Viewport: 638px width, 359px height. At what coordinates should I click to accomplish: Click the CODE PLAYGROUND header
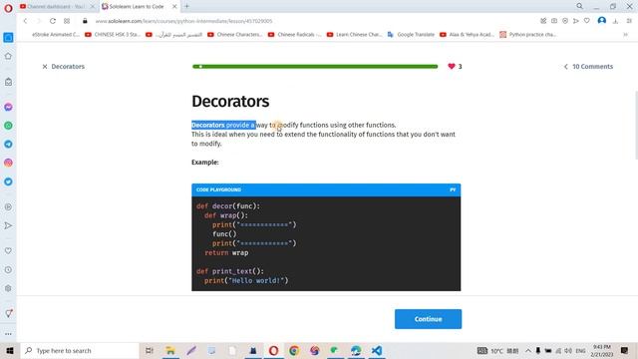(326, 189)
